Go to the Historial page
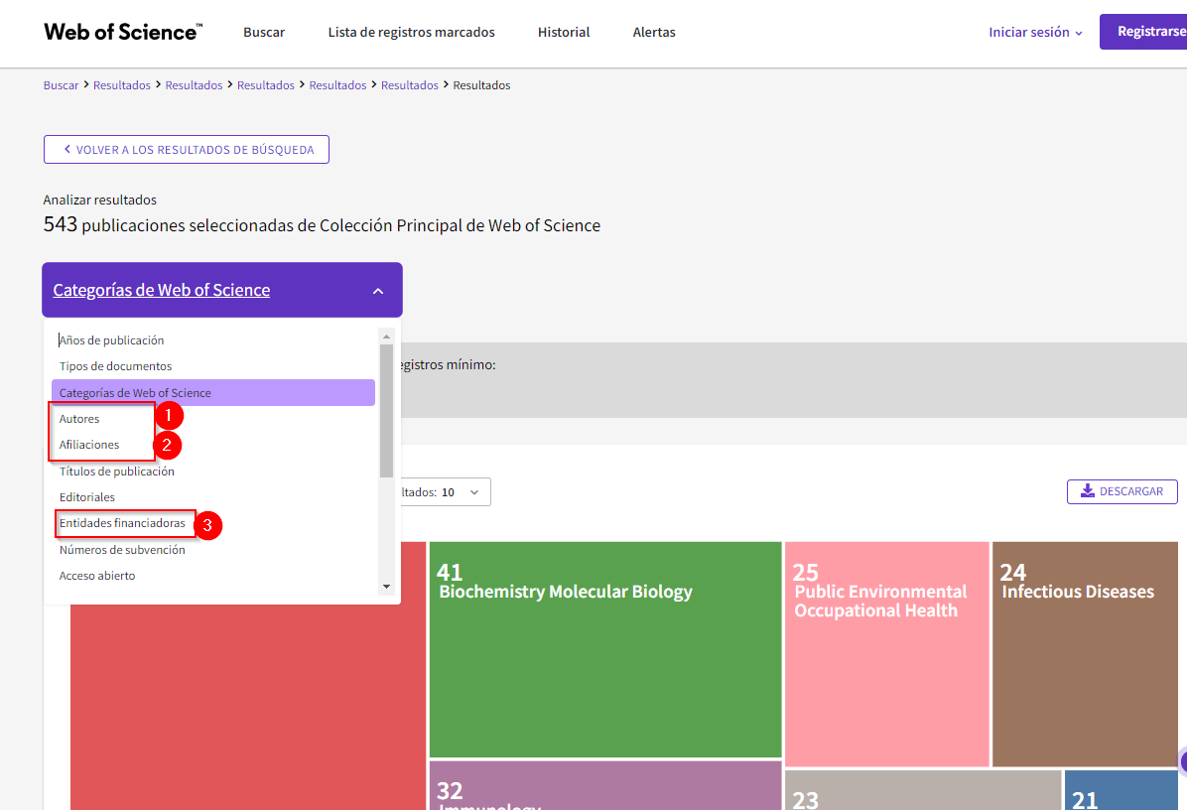Screen dimensions: 1187x810 (563, 32)
